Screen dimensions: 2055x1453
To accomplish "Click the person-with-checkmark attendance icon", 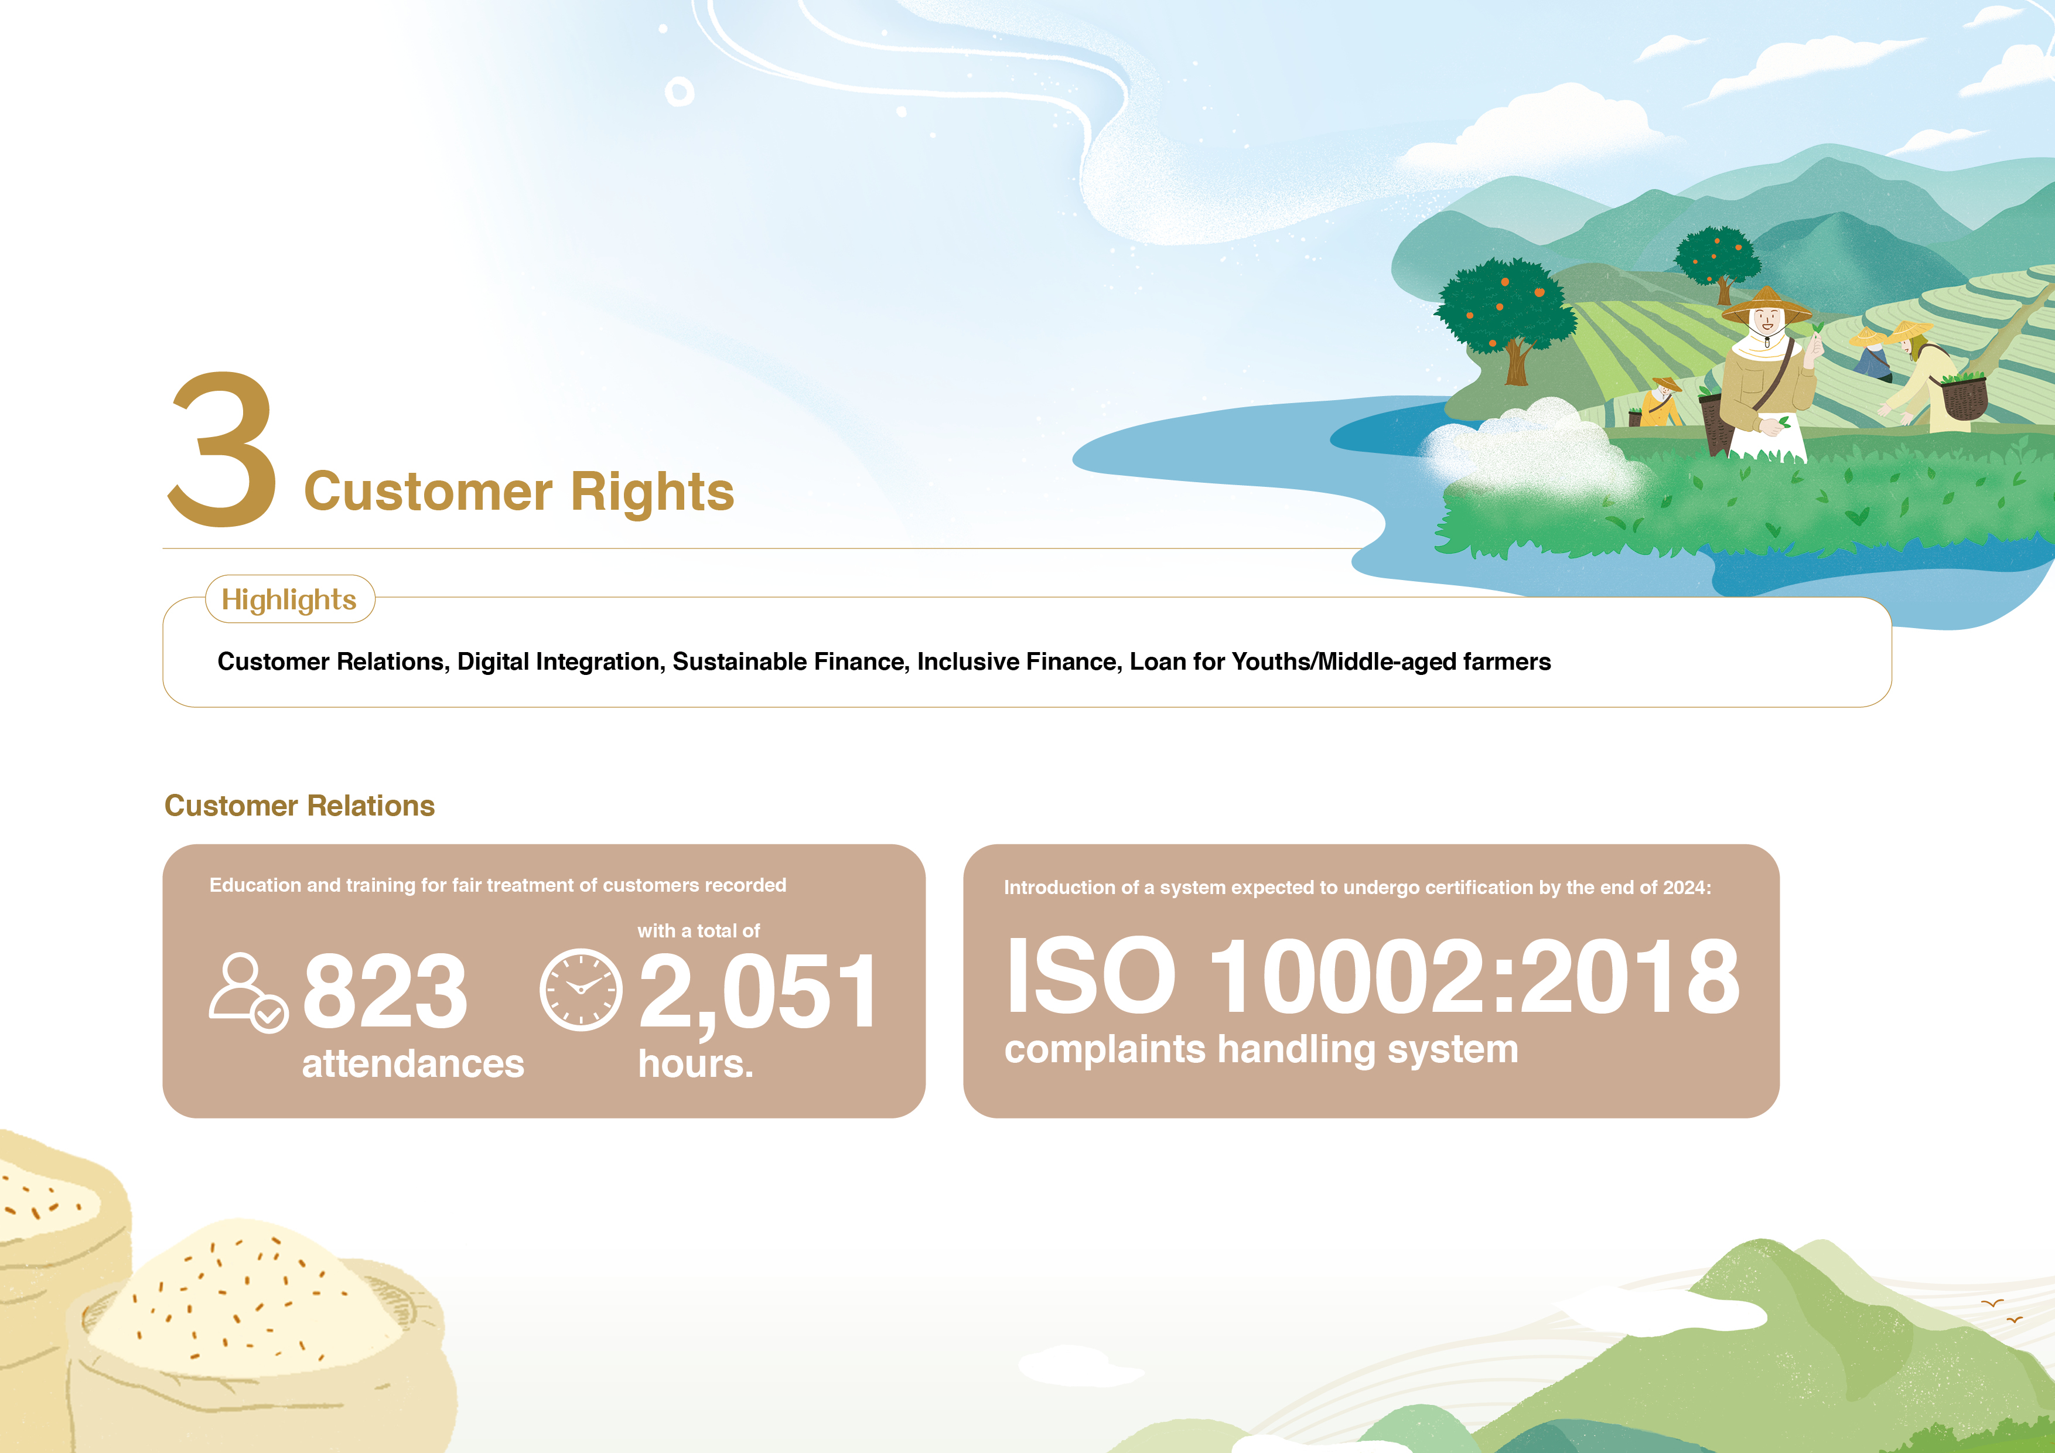I will point(248,993).
